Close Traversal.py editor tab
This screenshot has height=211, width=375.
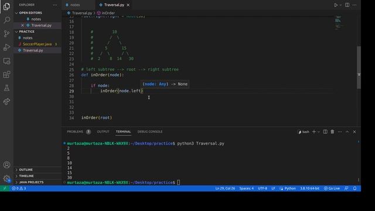click(128, 5)
